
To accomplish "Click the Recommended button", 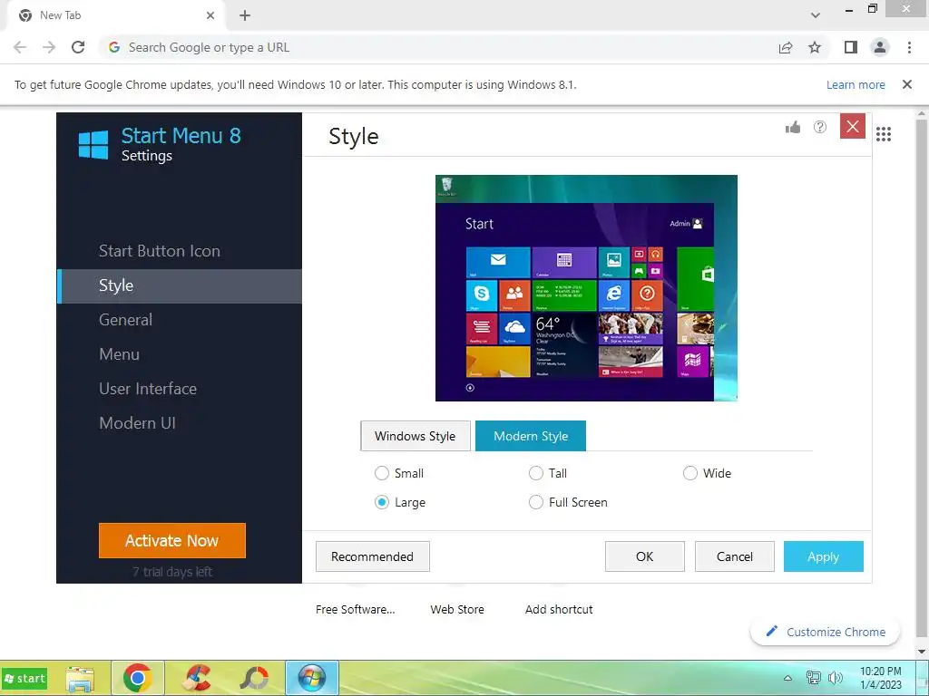I will tap(372, 556).
